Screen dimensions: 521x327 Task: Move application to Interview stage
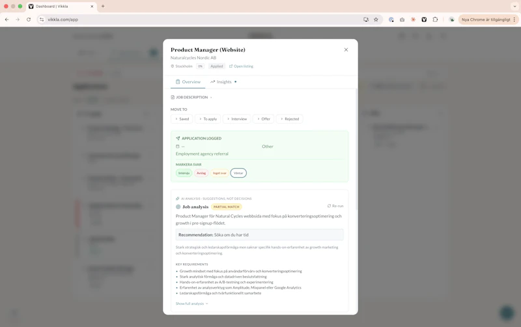[x=237, y=119]
